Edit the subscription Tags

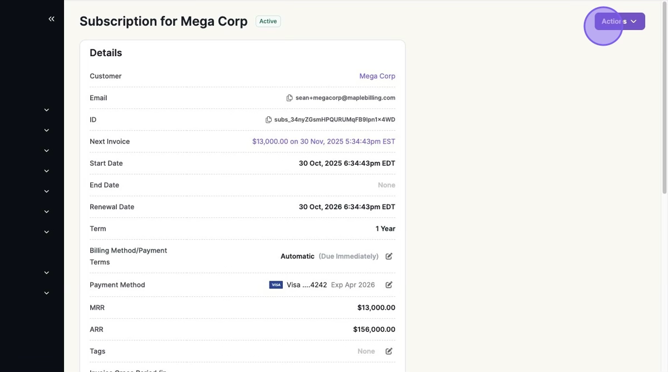point(389,351)
